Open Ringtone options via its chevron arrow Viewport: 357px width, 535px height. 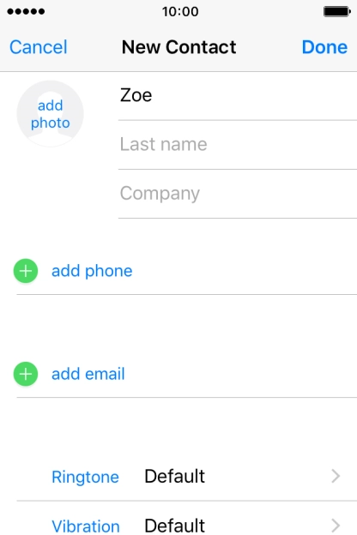tap(336, 476)
